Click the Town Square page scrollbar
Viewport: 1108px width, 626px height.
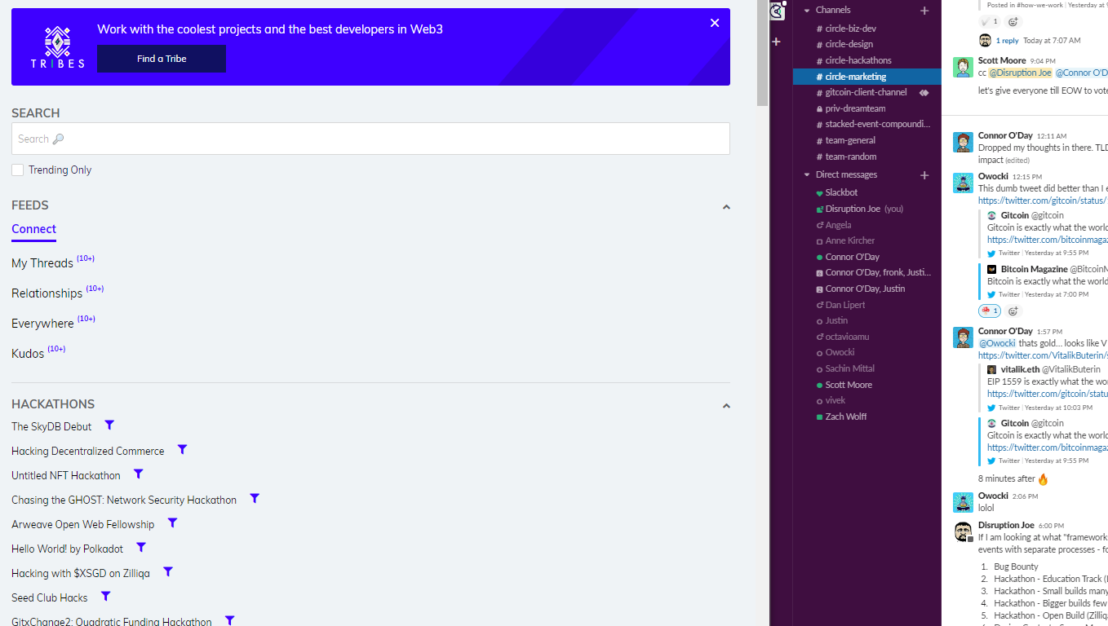coord(762,53)
